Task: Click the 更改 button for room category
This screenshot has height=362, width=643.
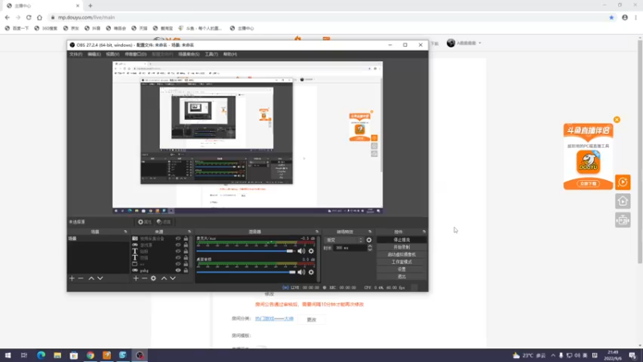Action: click(312, 319)
